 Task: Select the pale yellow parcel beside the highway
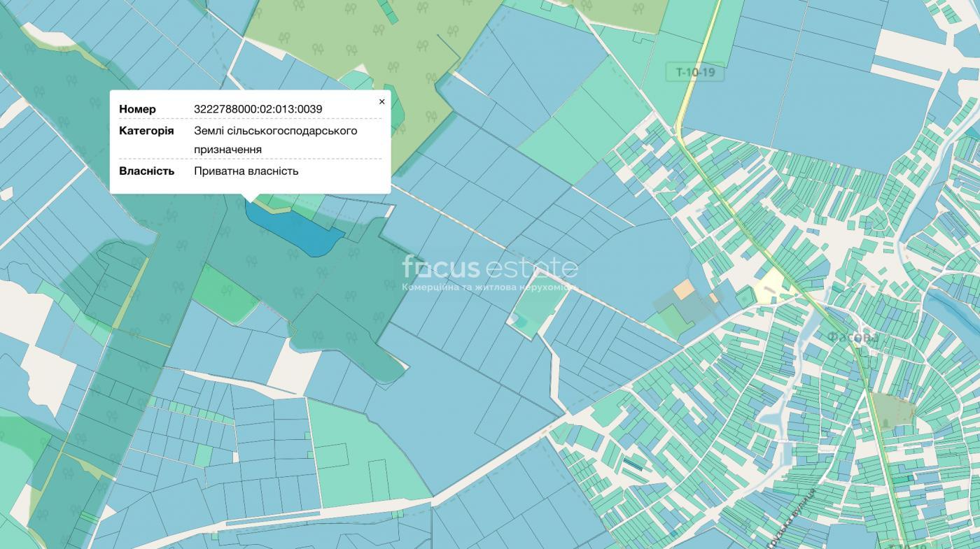click(771, 286)
